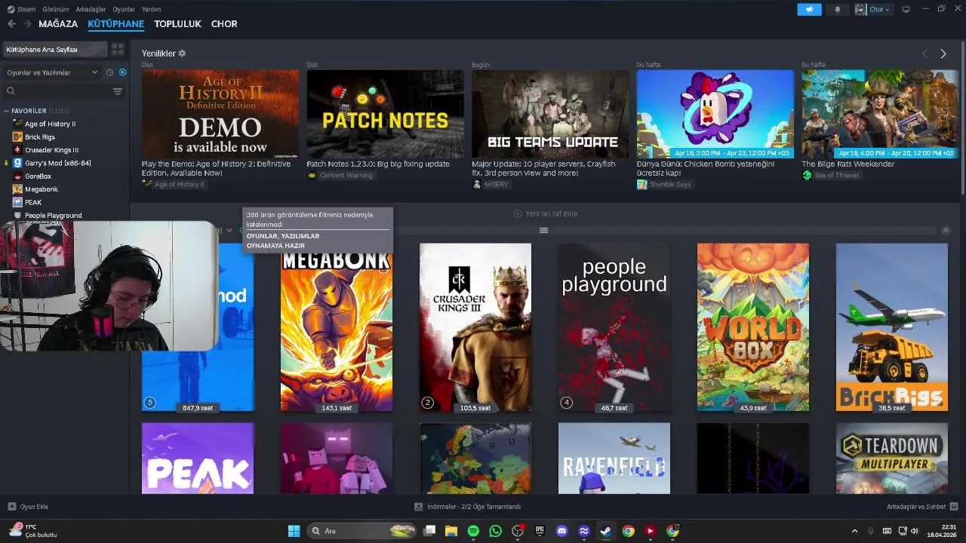Open the Oyunlar ve Yazılımlar dropdown

pos(51,72)
